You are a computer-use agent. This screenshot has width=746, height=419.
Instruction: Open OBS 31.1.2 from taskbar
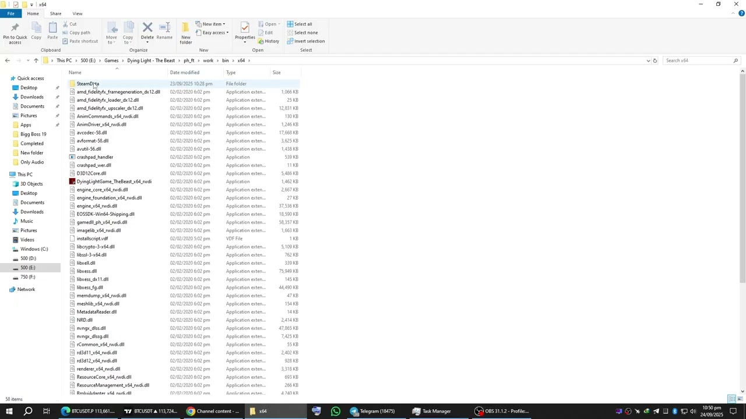tap(501, 411)
